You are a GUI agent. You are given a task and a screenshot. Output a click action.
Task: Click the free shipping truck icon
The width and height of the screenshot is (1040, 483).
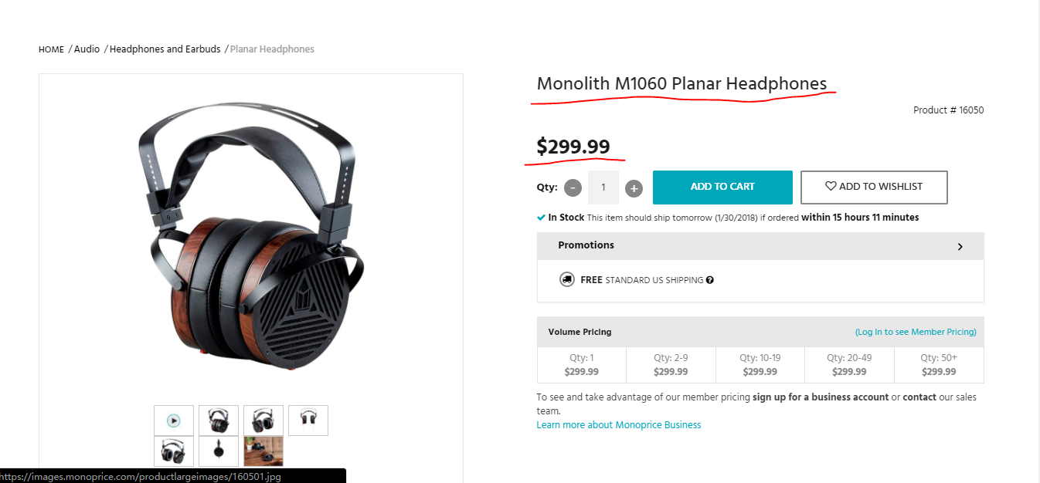(567, 279)
